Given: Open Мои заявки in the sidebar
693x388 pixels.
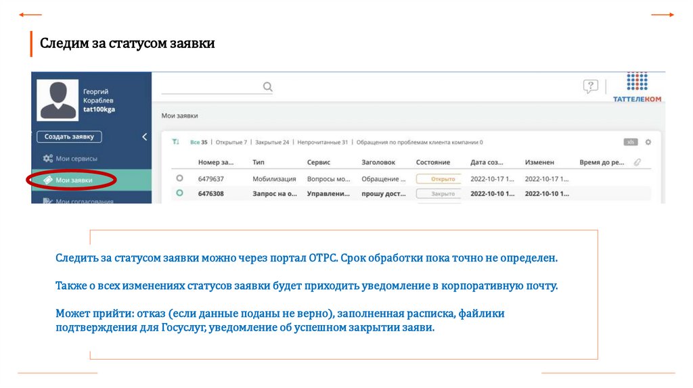Looking at the screenshot, I should tap(73, 180).
